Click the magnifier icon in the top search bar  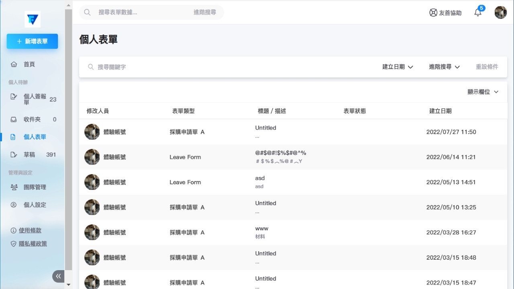point(87,12)
